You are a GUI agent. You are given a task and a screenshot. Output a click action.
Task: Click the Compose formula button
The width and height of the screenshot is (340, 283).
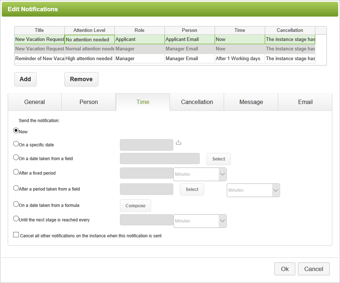click(135, 206)
